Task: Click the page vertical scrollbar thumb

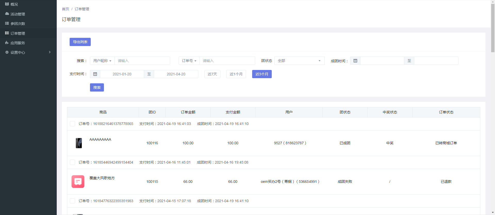Action: (x=493, y=28)
